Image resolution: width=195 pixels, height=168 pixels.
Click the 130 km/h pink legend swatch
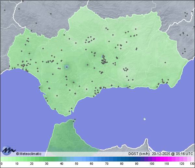click(193, 159)
